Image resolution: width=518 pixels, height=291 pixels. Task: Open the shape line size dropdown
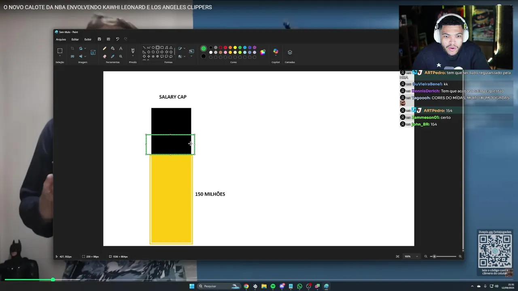[191, 56]
